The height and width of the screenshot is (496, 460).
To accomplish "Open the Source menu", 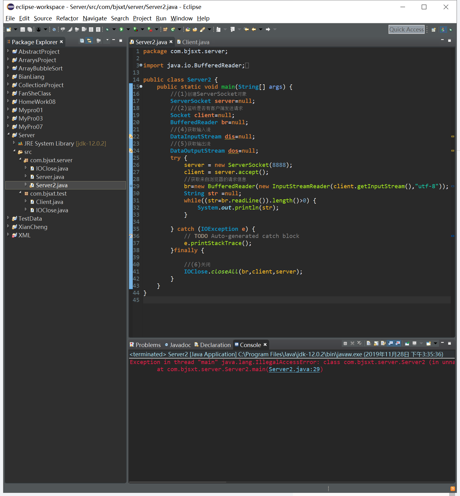I will pos(43,19).
